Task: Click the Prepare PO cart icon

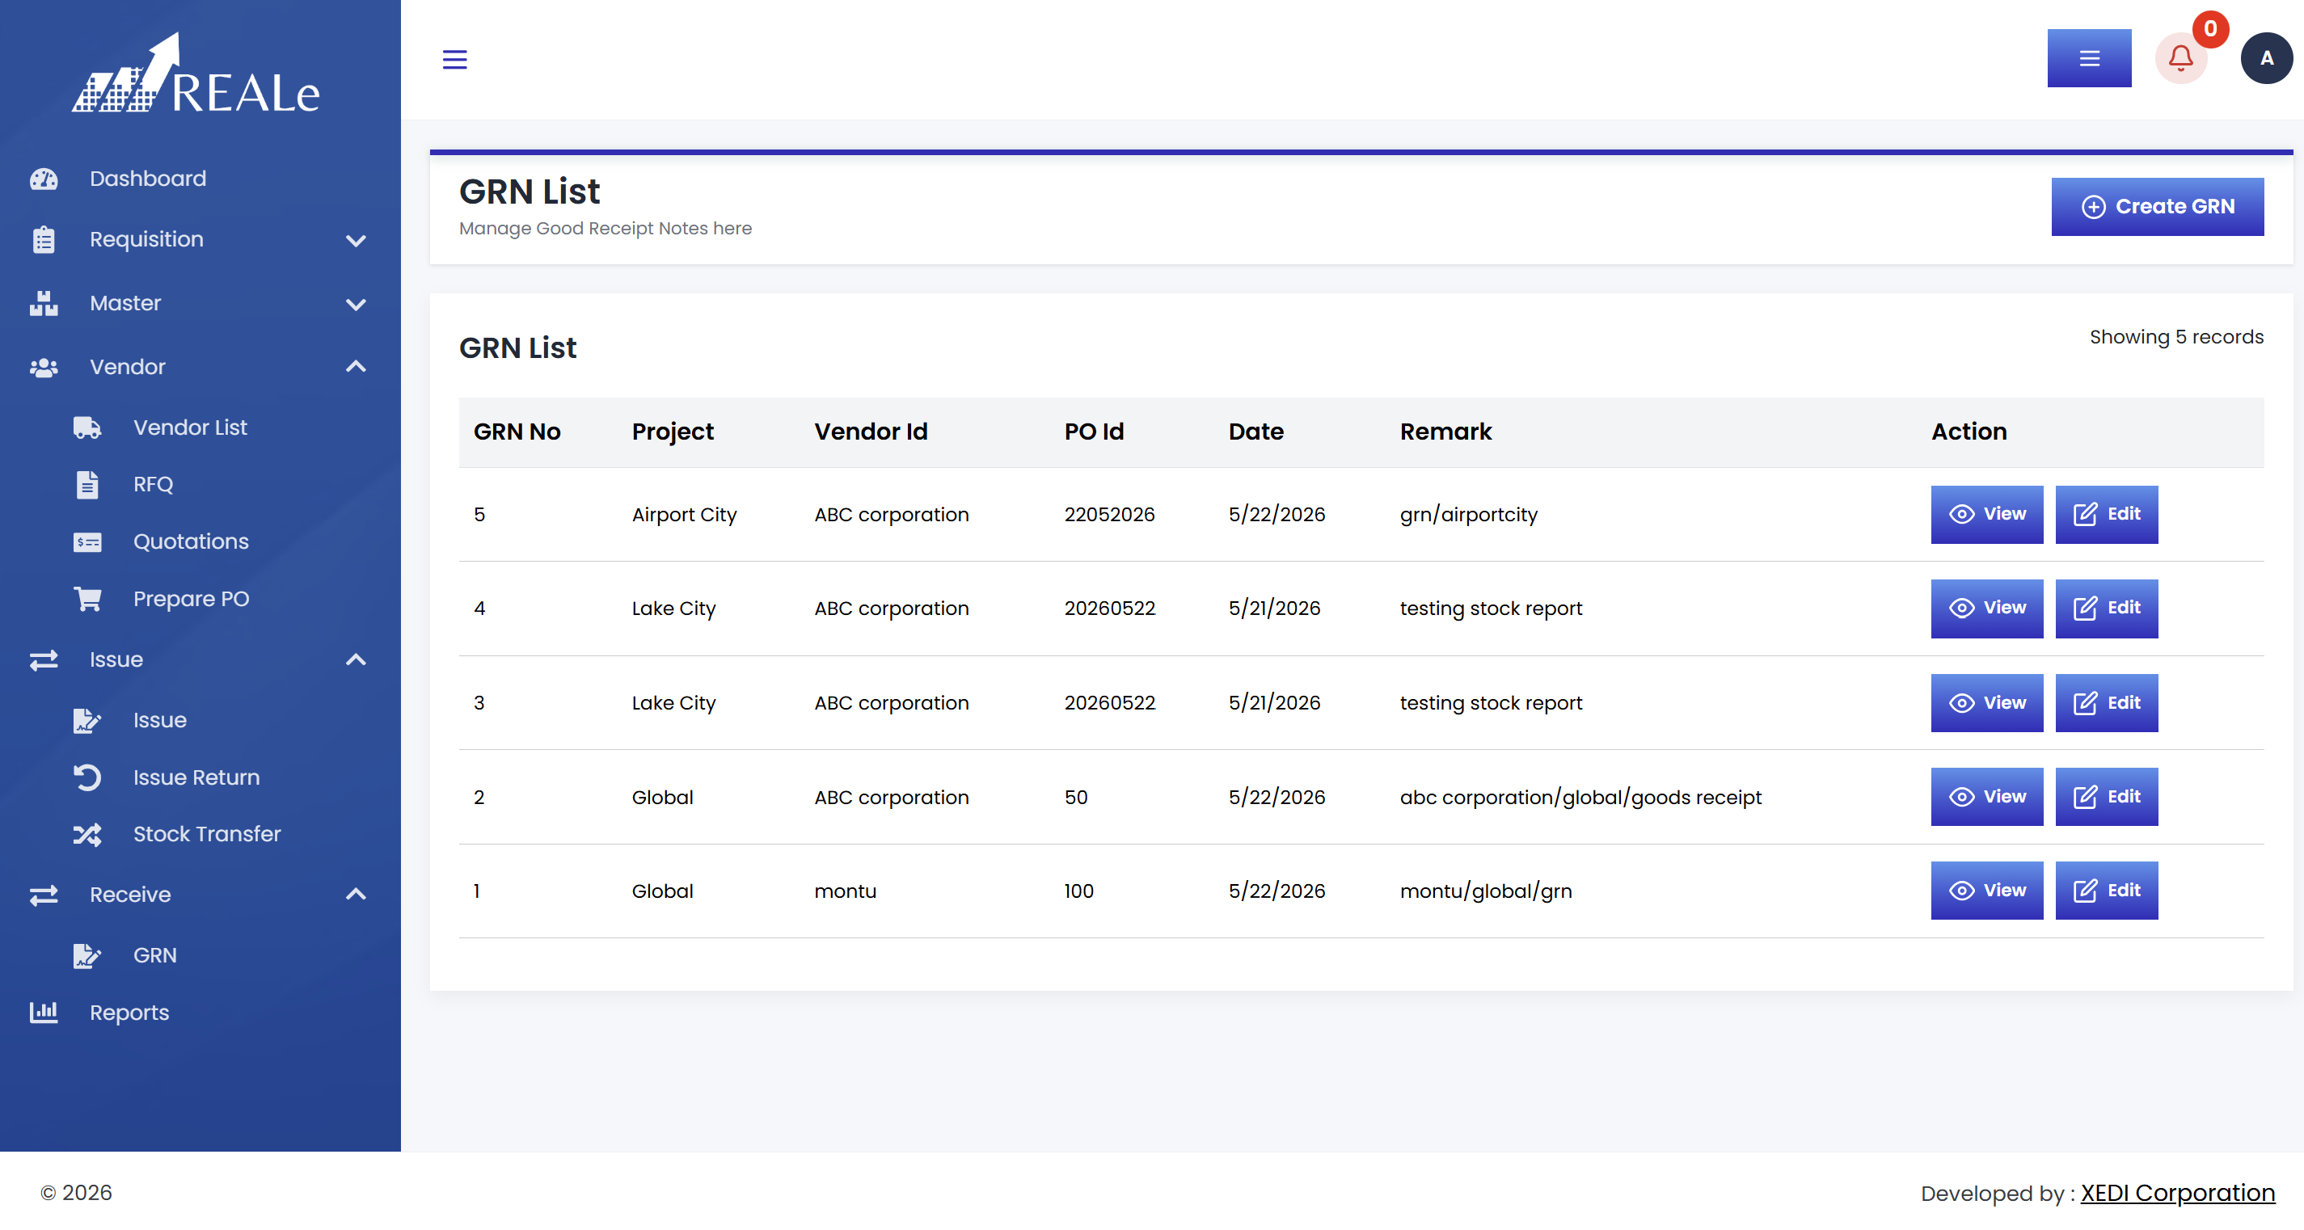Action: point(87,599)
